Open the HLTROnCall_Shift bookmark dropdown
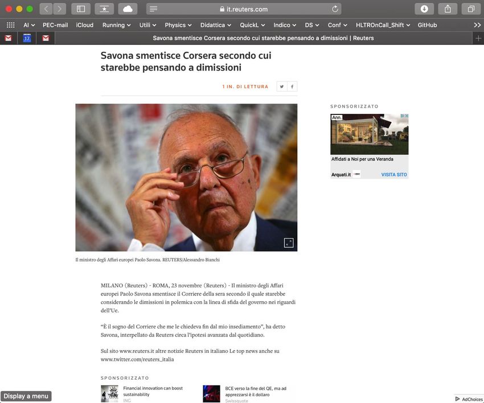 [383, 25]
